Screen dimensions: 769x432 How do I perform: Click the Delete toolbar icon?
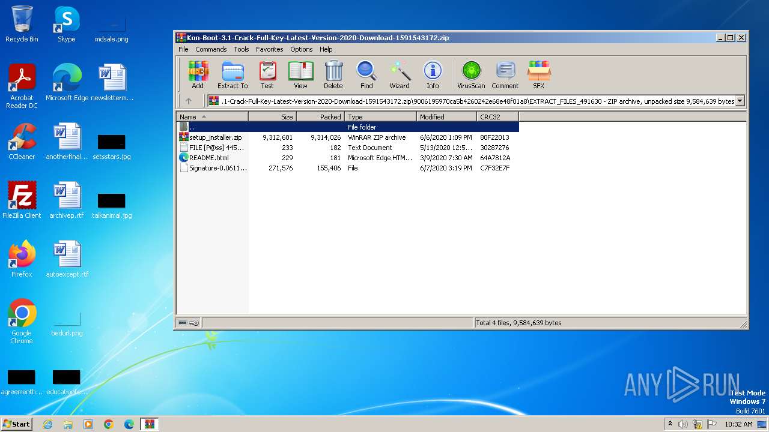[x=333, y=75]
